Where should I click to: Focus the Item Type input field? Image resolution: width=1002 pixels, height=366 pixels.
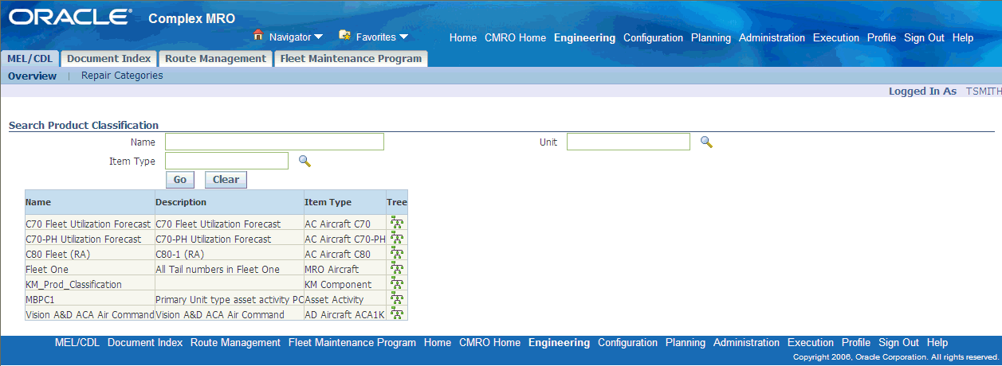tap(226, 161)
